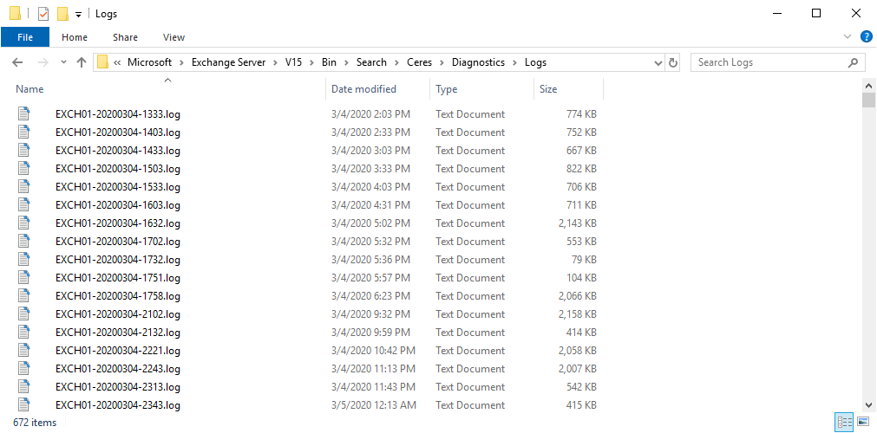Switch to Large icons view layout
877x433 pixels.
(x=863, y=422)
